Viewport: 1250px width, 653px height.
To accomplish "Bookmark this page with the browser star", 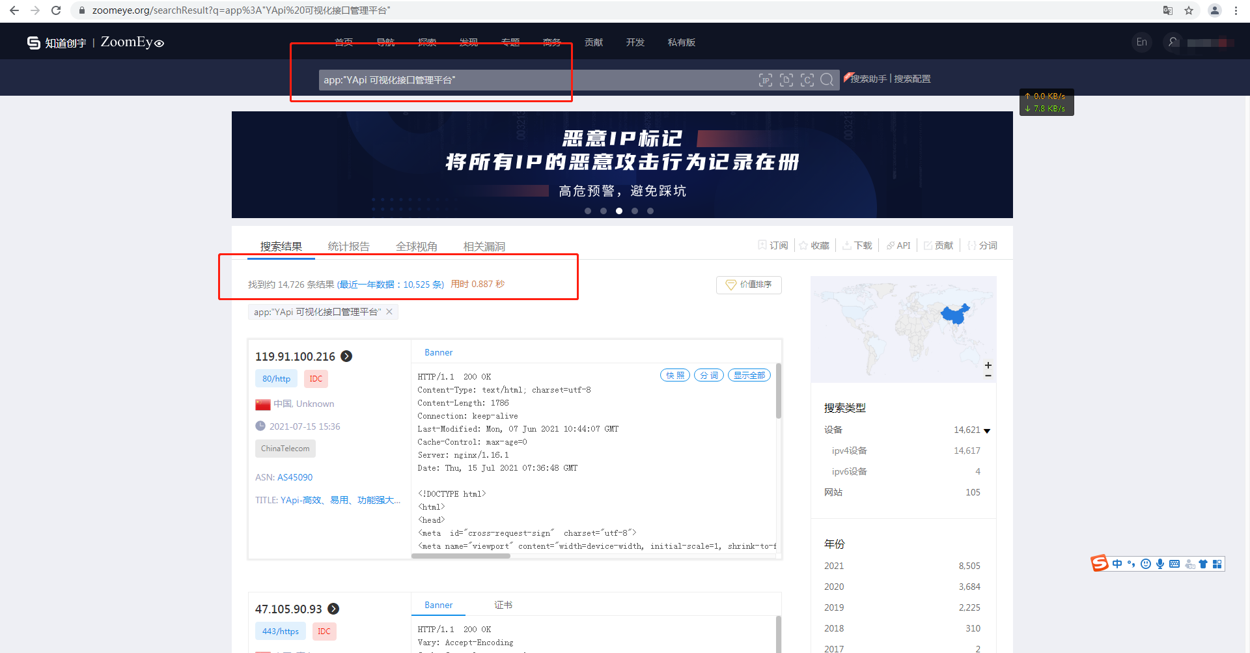I will (x=1189, y=10).
